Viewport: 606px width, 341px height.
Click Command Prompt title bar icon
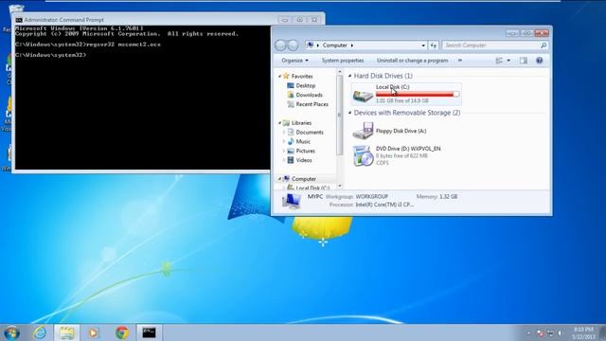click(x=19, y=20)
